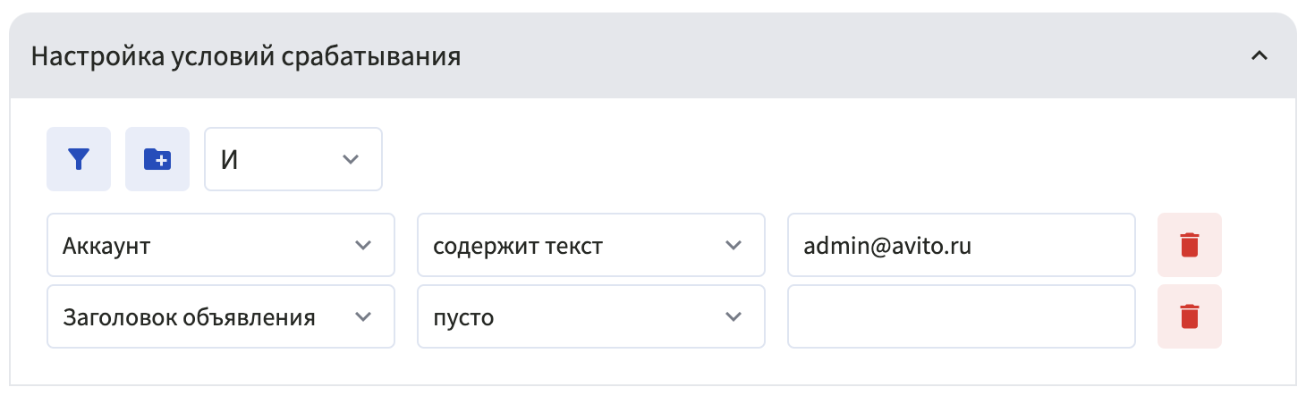Click the Настройка условий срабатывания header title
This screenshot has height=404, width=1306.
click(246, 57)
